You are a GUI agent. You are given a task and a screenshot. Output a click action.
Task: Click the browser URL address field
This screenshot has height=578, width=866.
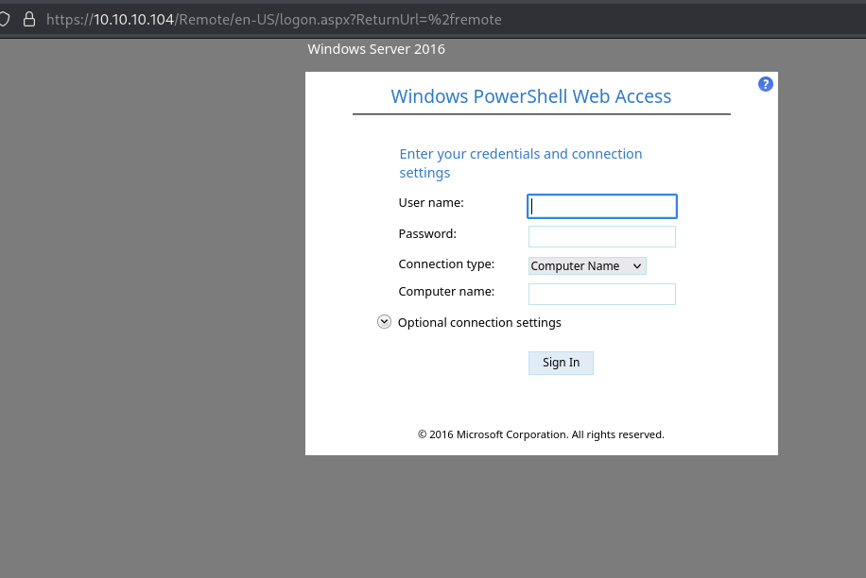(x=274, y=19)
